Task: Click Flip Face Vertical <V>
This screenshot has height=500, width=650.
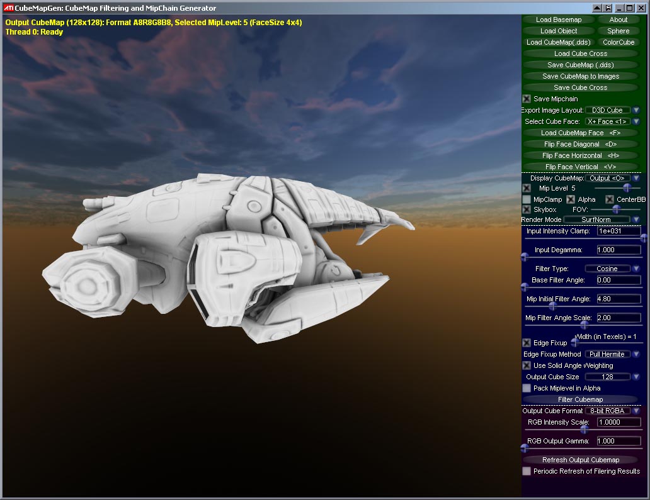Action: (x=580, y=167)
